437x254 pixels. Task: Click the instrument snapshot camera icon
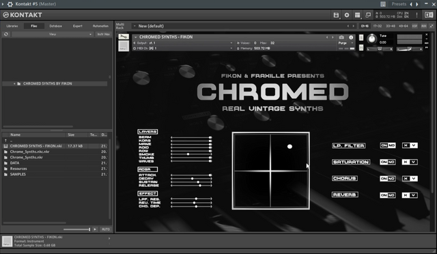341,37
